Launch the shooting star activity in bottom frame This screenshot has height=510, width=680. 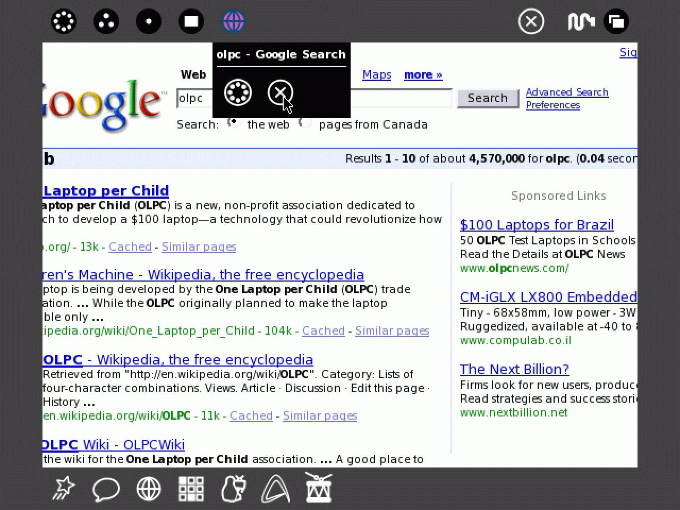64,489
